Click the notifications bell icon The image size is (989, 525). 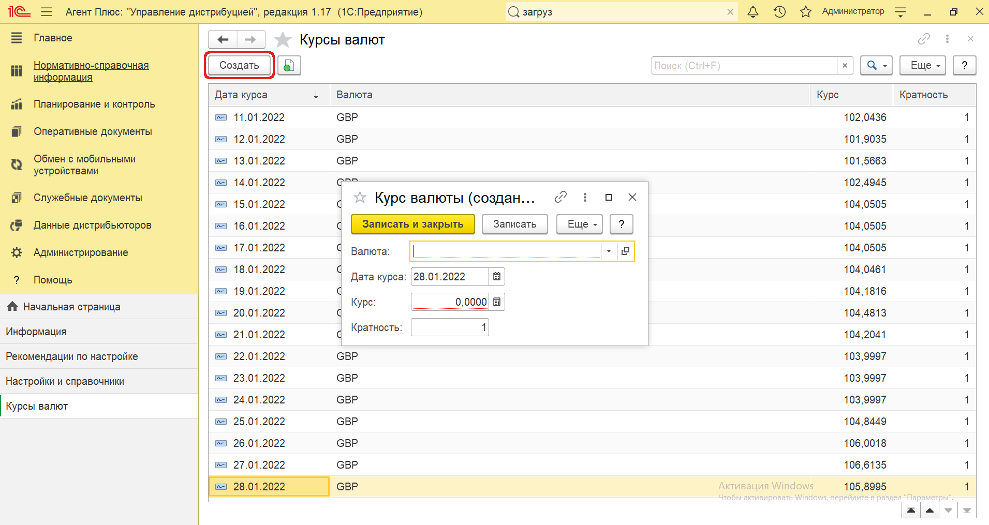(753, 11)
